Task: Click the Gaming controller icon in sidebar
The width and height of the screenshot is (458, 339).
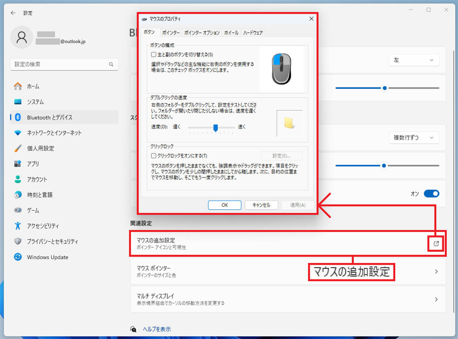Action: [x=18, y=210]
